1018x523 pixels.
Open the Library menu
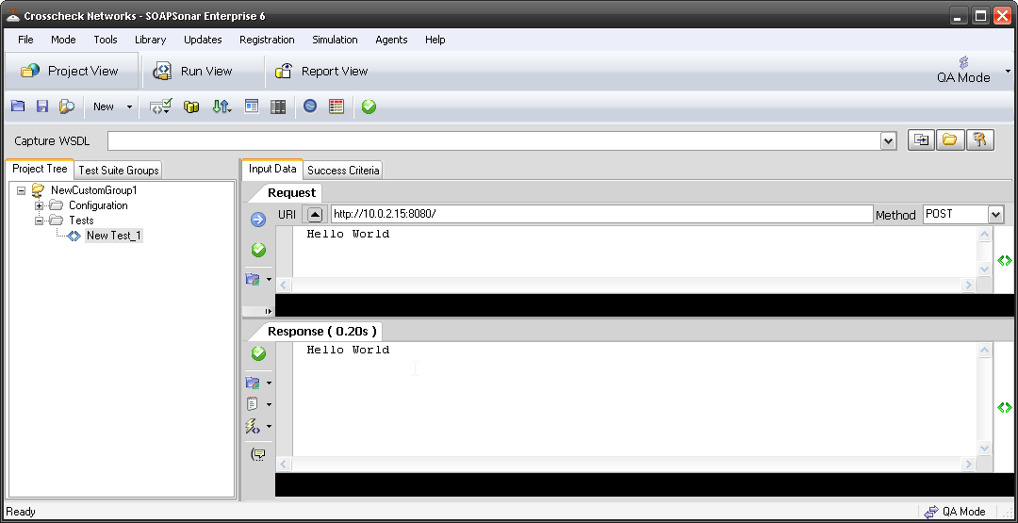[150, 40]
